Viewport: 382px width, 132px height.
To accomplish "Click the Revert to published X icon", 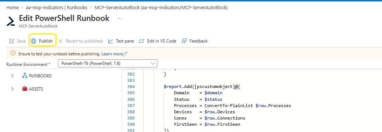I will coord(61,41).
